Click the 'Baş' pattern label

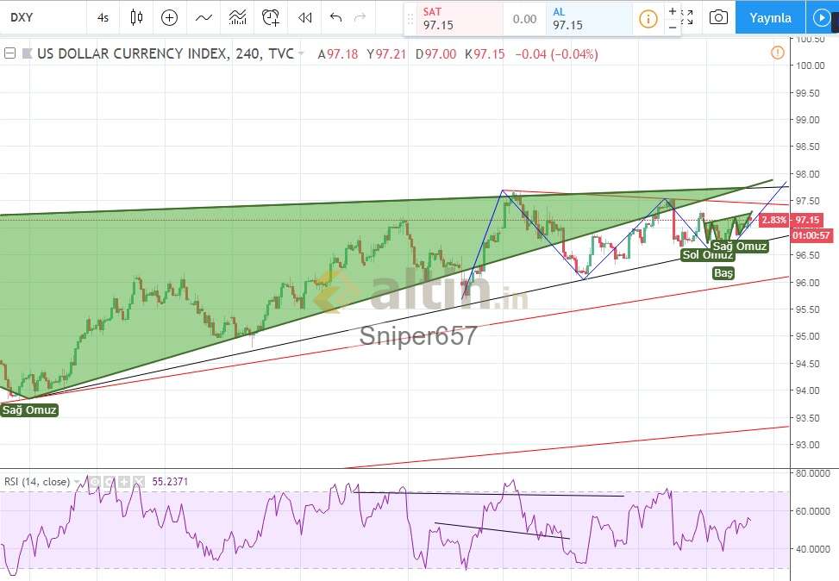[723, 273]
